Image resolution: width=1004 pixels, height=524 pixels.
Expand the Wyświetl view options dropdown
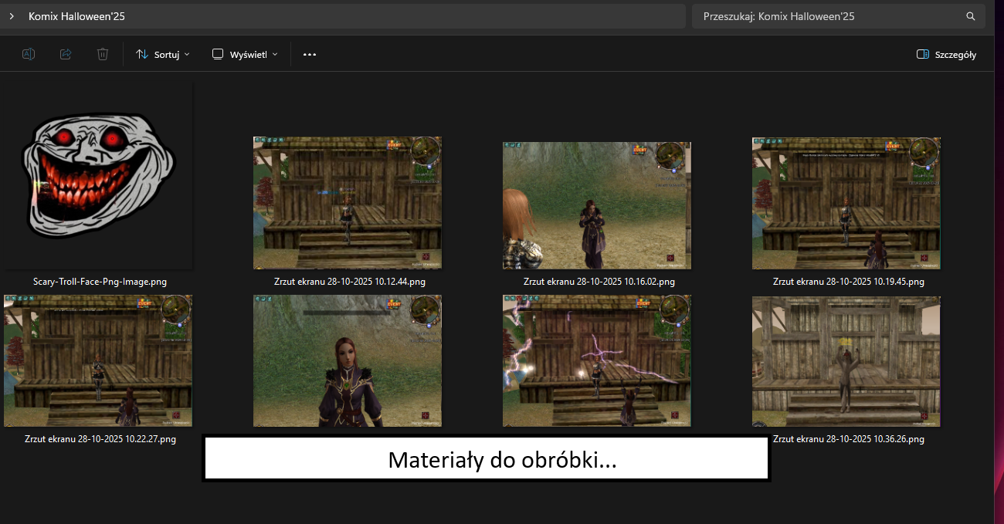tap(245, 55)
